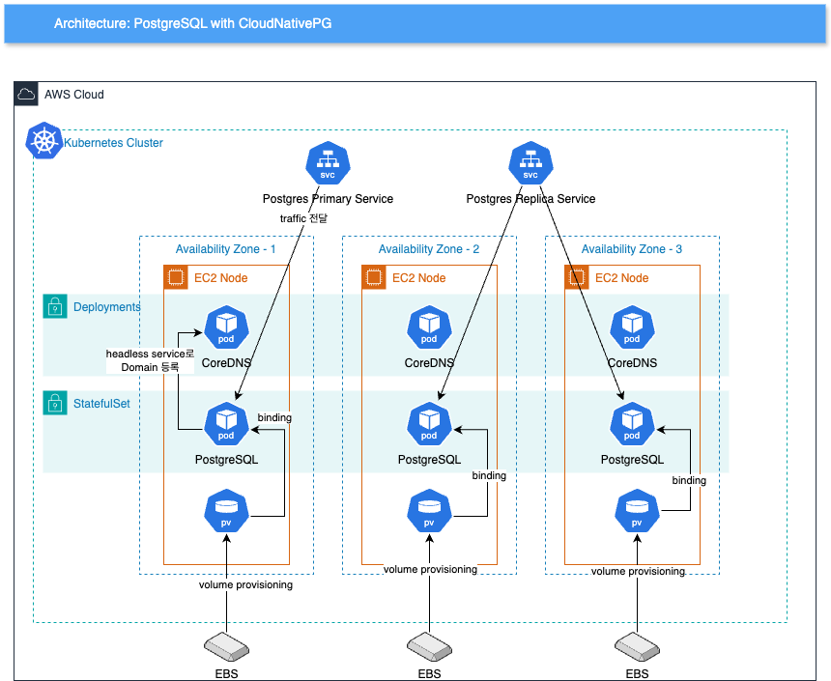This screenshot has height=681, width=831.
Task: Select the CoreDNS pod in Availability Zone 2
Action: coord(429,327)
